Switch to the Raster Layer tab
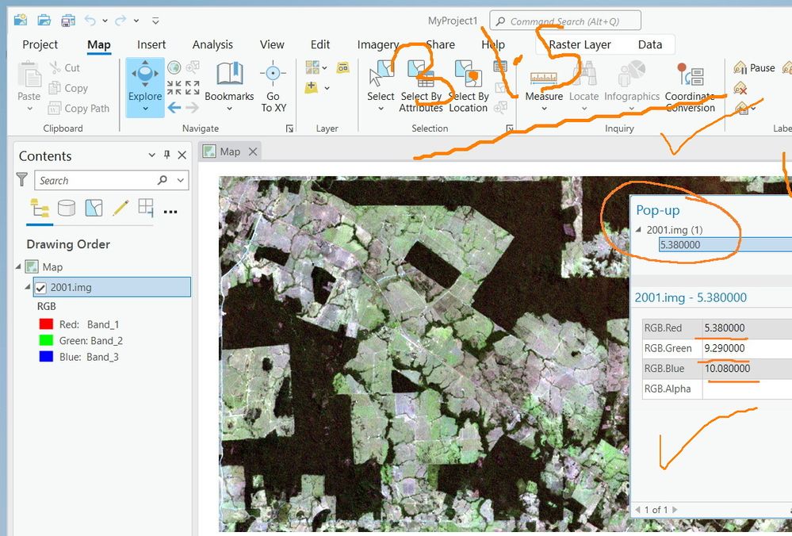Image resolution: width=792 pixels, height=536 pixels. pos(580,44)
